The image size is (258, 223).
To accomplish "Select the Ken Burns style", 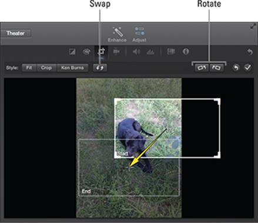I will pos(72,68).
